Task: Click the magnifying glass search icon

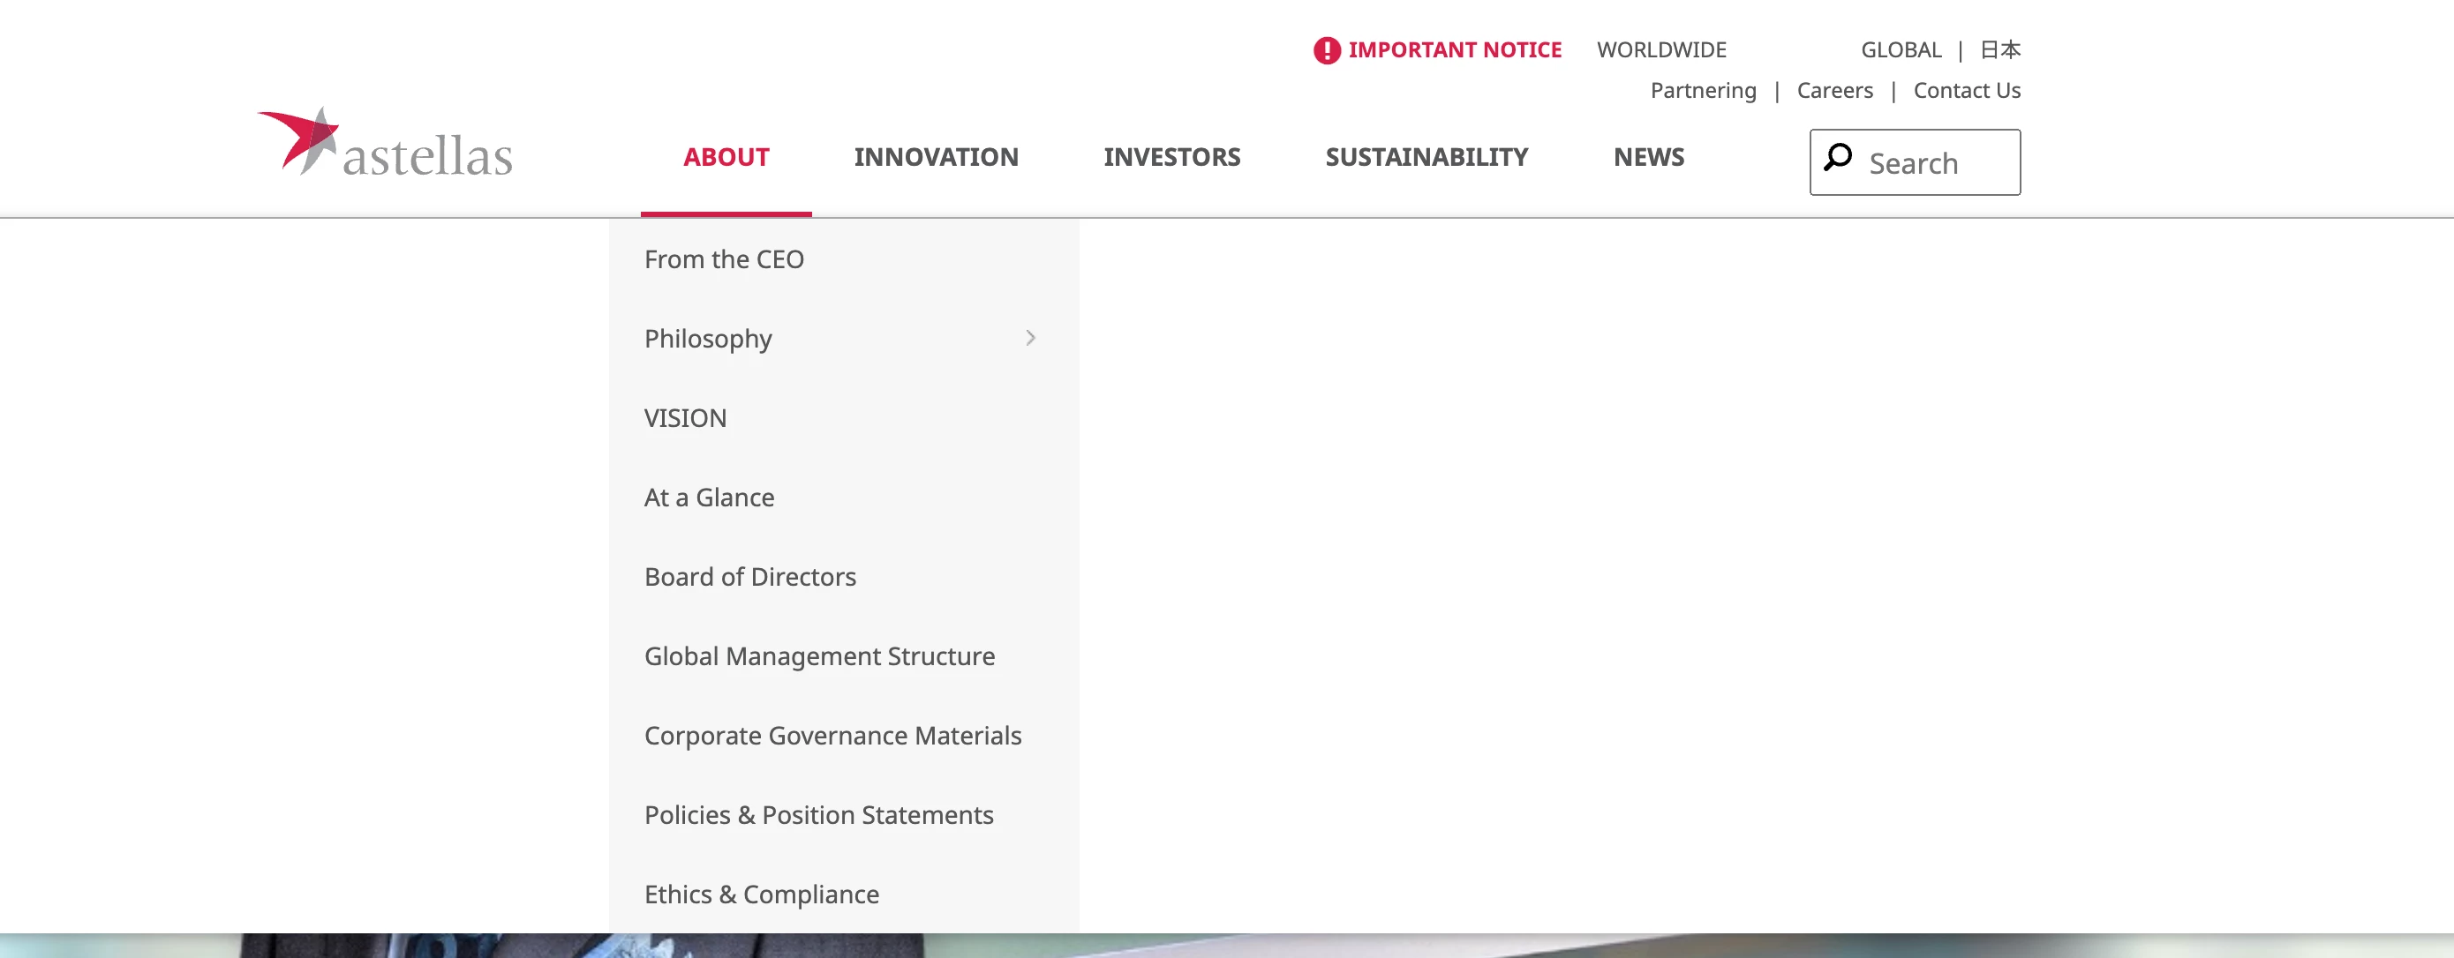Action: [1838, 157]
